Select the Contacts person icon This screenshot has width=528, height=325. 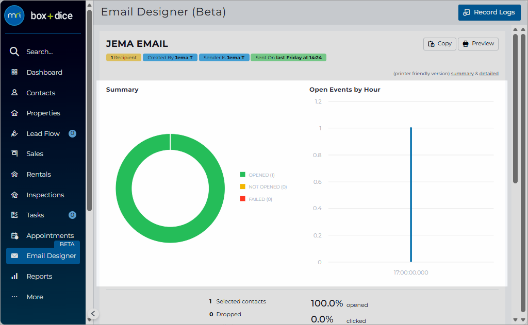[x=14, y=93]
